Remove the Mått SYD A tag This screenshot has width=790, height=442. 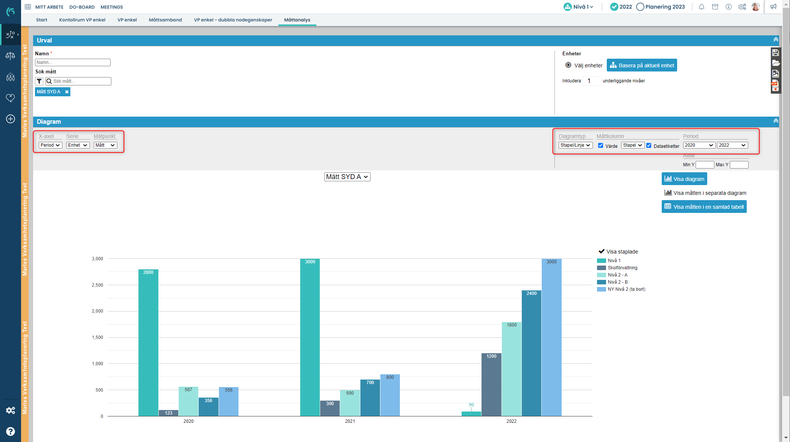(x=67, y=92)
